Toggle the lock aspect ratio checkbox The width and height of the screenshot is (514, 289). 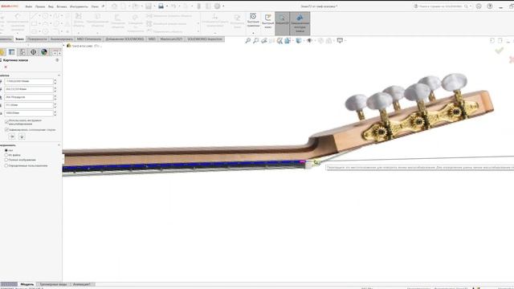(x=6, y=130)
